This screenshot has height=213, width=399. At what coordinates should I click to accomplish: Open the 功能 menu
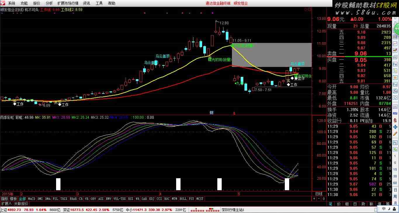[24, 3]
